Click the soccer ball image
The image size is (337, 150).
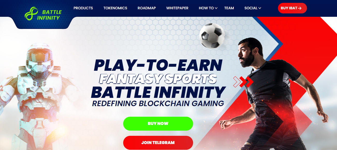click(212, 36)
